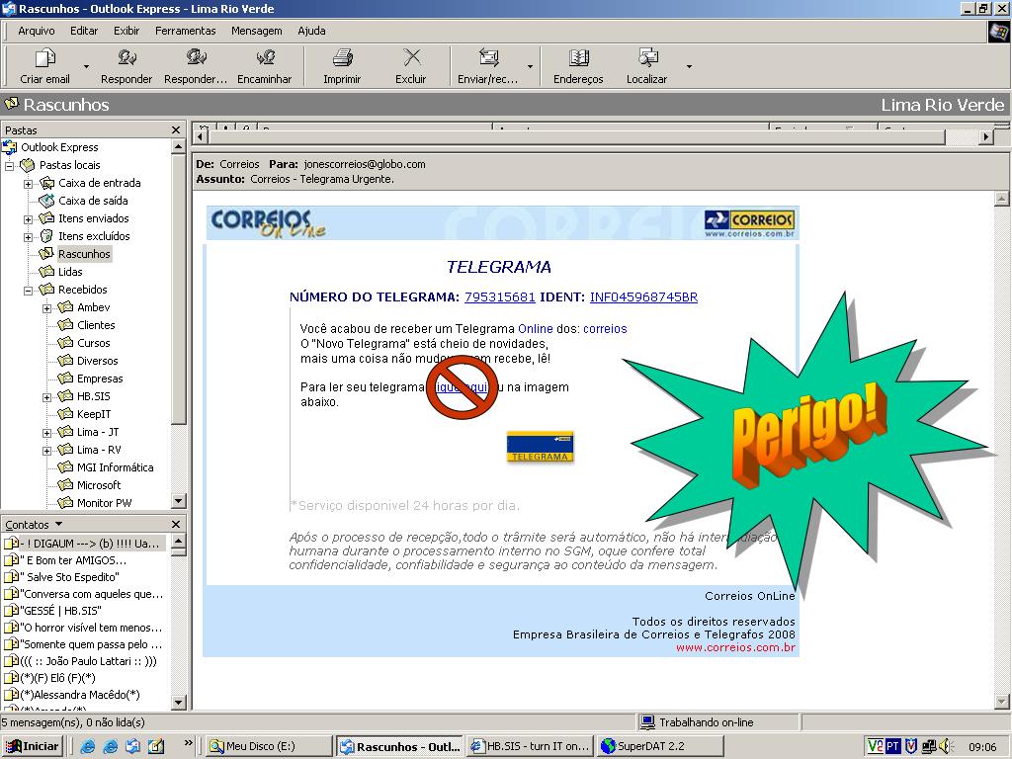Delete message with Excluir icon
Screen dimensions: 1012x759
coord(411,58)
